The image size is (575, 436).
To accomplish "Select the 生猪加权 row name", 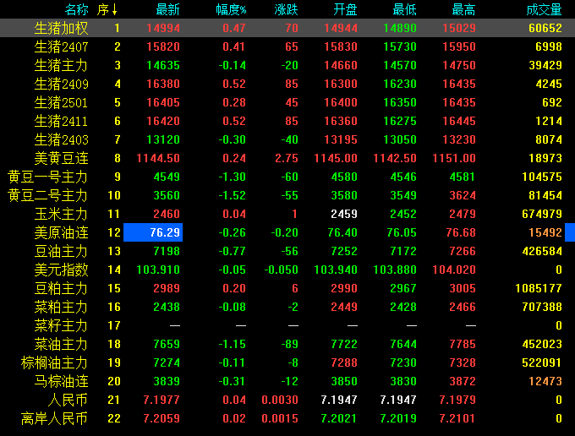I will pos(61,28).
